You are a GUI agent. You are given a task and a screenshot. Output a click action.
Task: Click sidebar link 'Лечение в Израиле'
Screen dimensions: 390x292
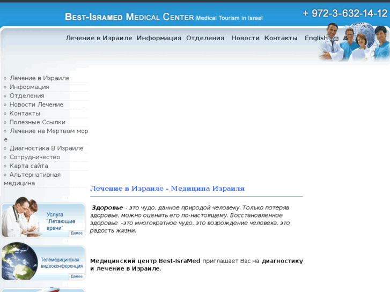[x=39, y=78]
